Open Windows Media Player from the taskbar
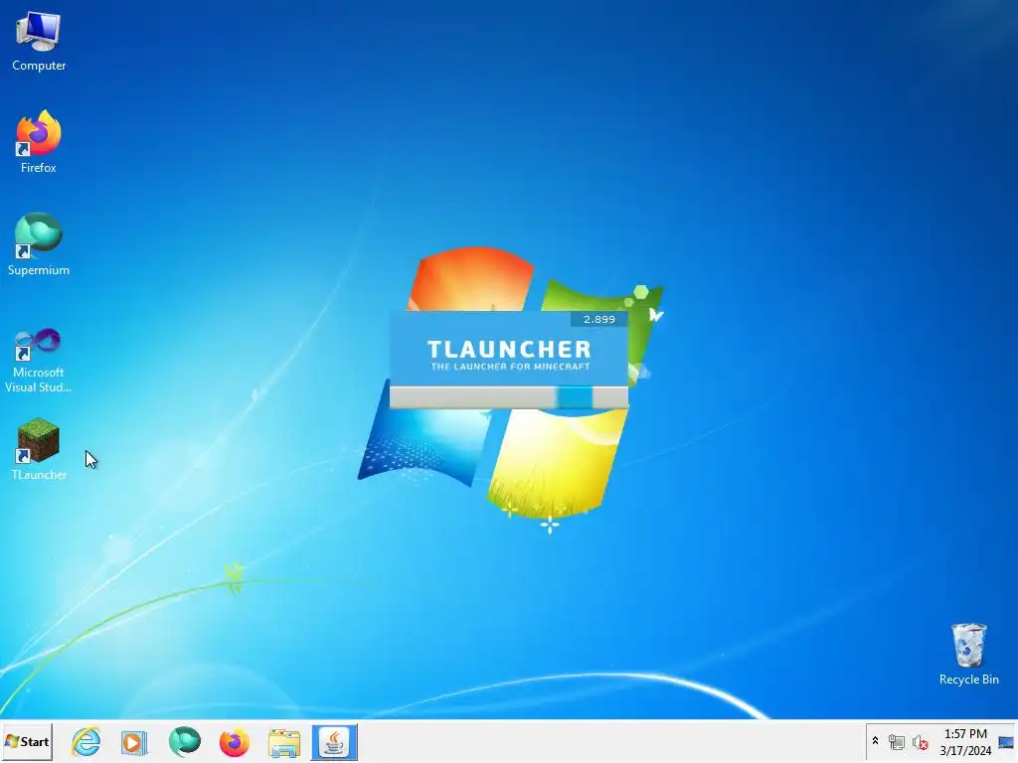1018x763 pixels. coord(135,741)
